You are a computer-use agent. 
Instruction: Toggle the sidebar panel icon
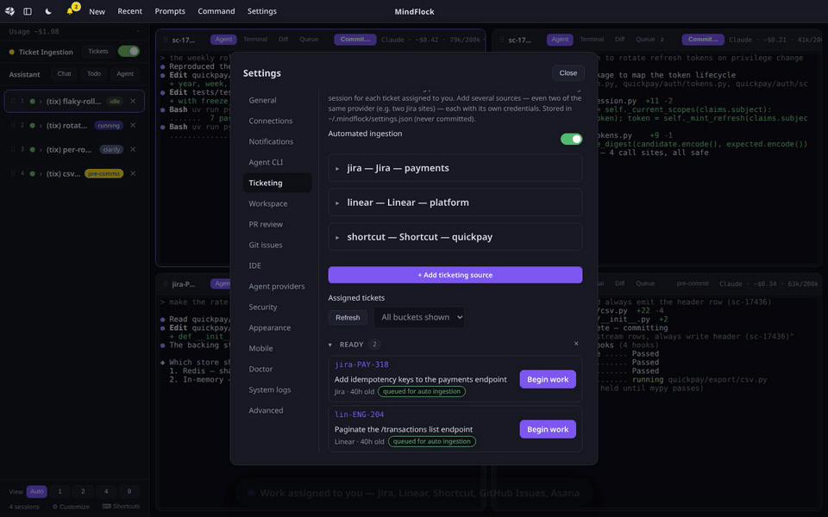tap(28, 11)
